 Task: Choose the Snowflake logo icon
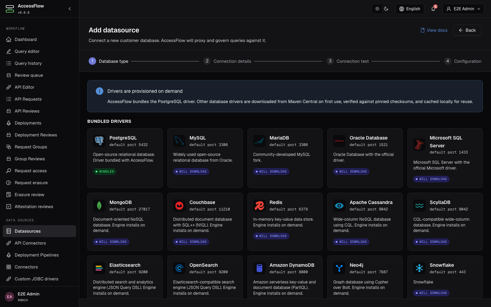[x=419, y=268]
